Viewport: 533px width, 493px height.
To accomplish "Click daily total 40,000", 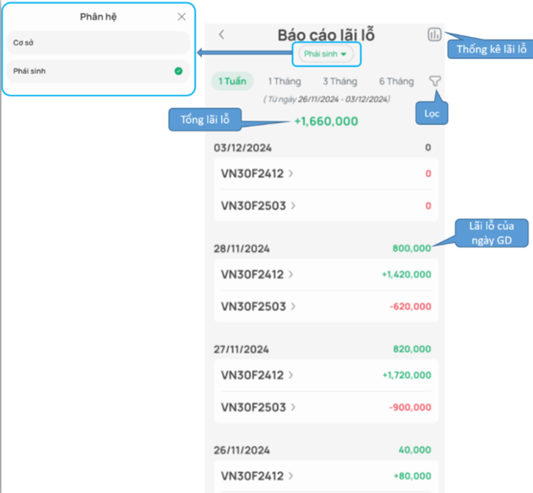I will 415,449.
